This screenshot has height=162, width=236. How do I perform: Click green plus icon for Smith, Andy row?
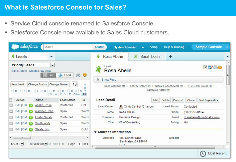pyautogui.click(x=31, y=123)
